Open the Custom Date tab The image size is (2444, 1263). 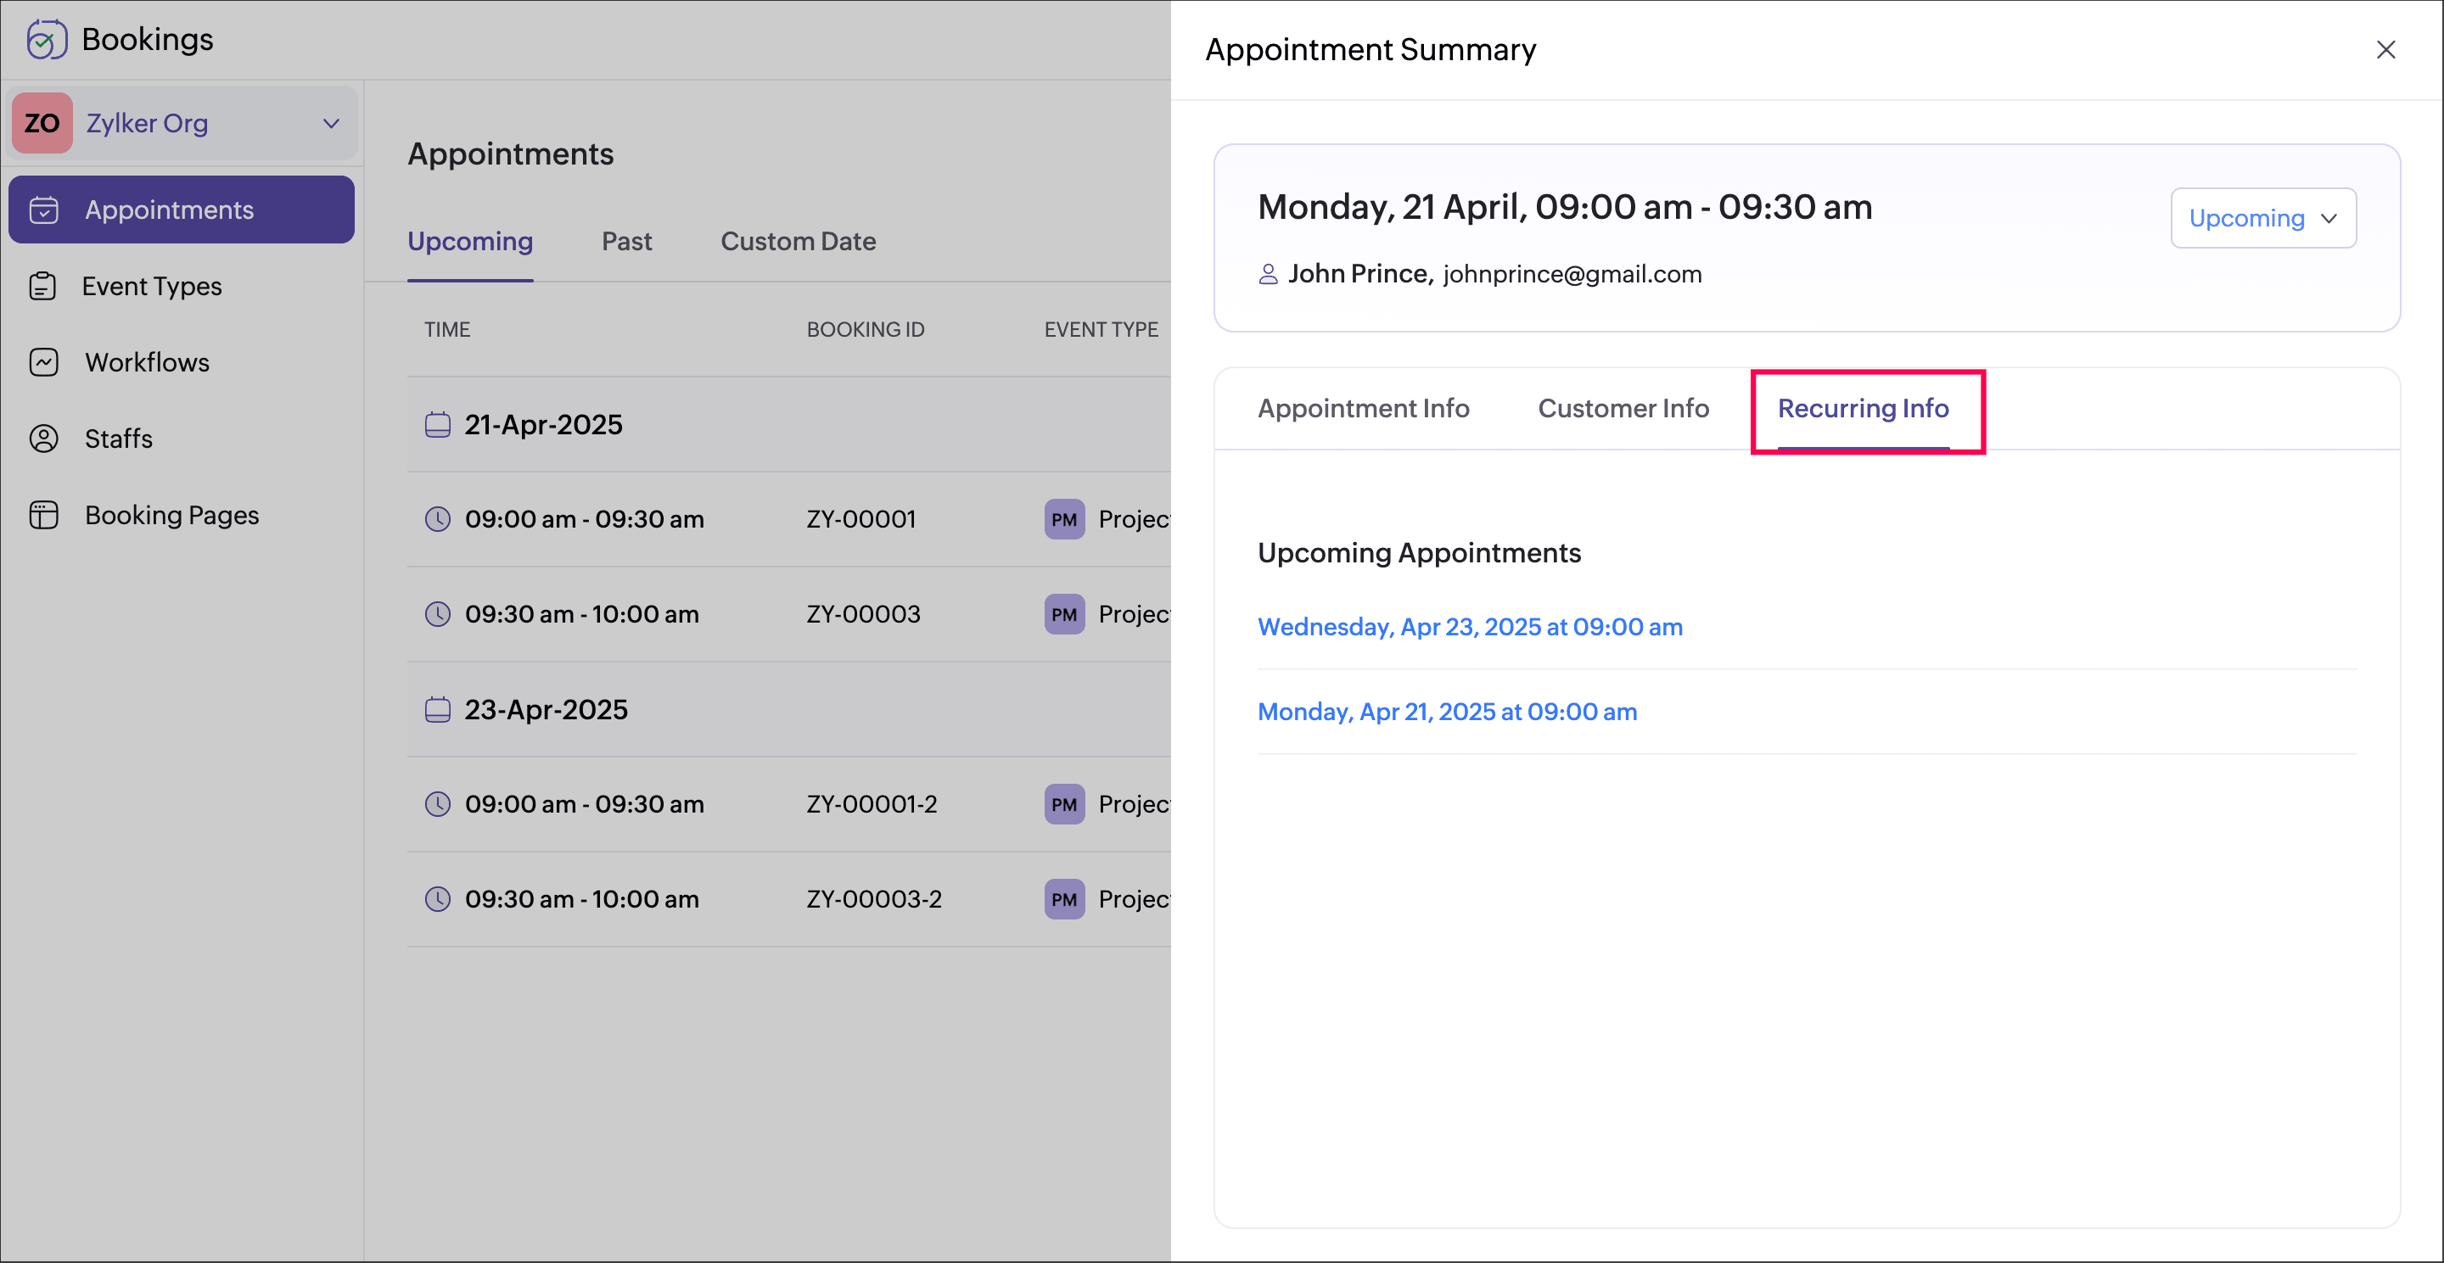click(797, 241)
